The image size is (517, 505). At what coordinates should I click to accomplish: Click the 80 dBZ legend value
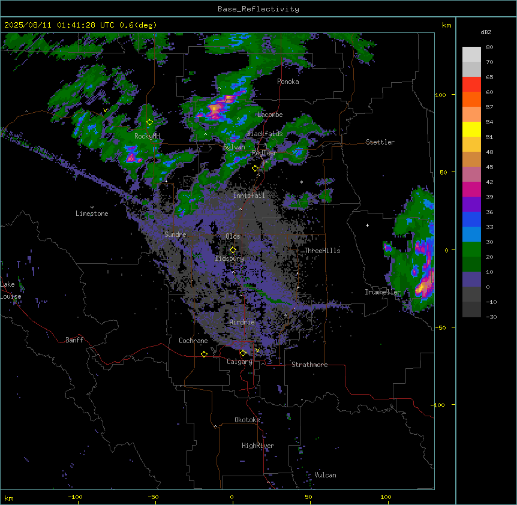pos(489,47)
